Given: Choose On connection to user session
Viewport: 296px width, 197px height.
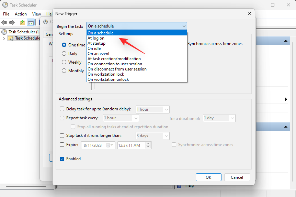Looking at the screenshot, I should tap(137, 64).
